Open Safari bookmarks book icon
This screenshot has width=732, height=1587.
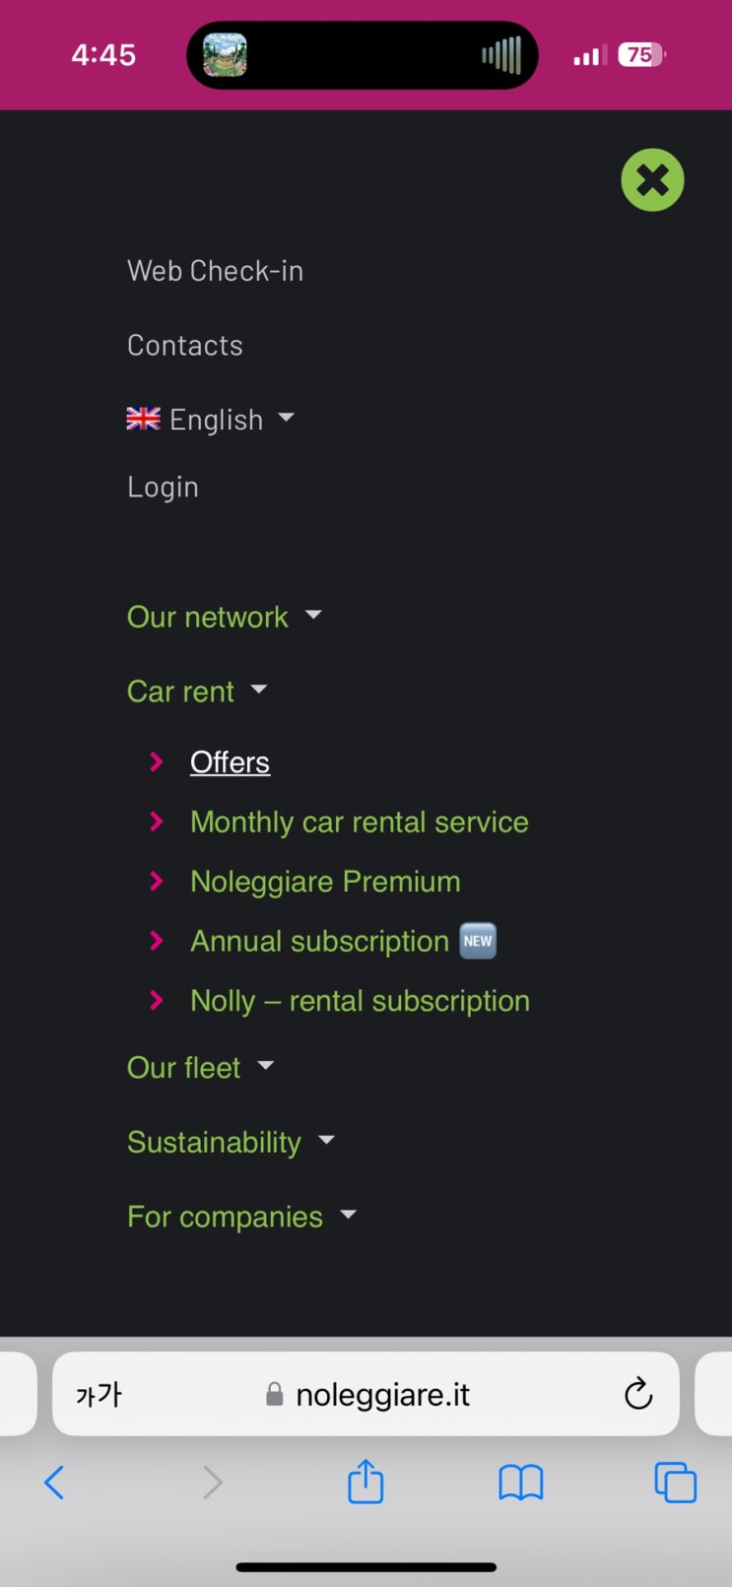[x=520, y=1482]
